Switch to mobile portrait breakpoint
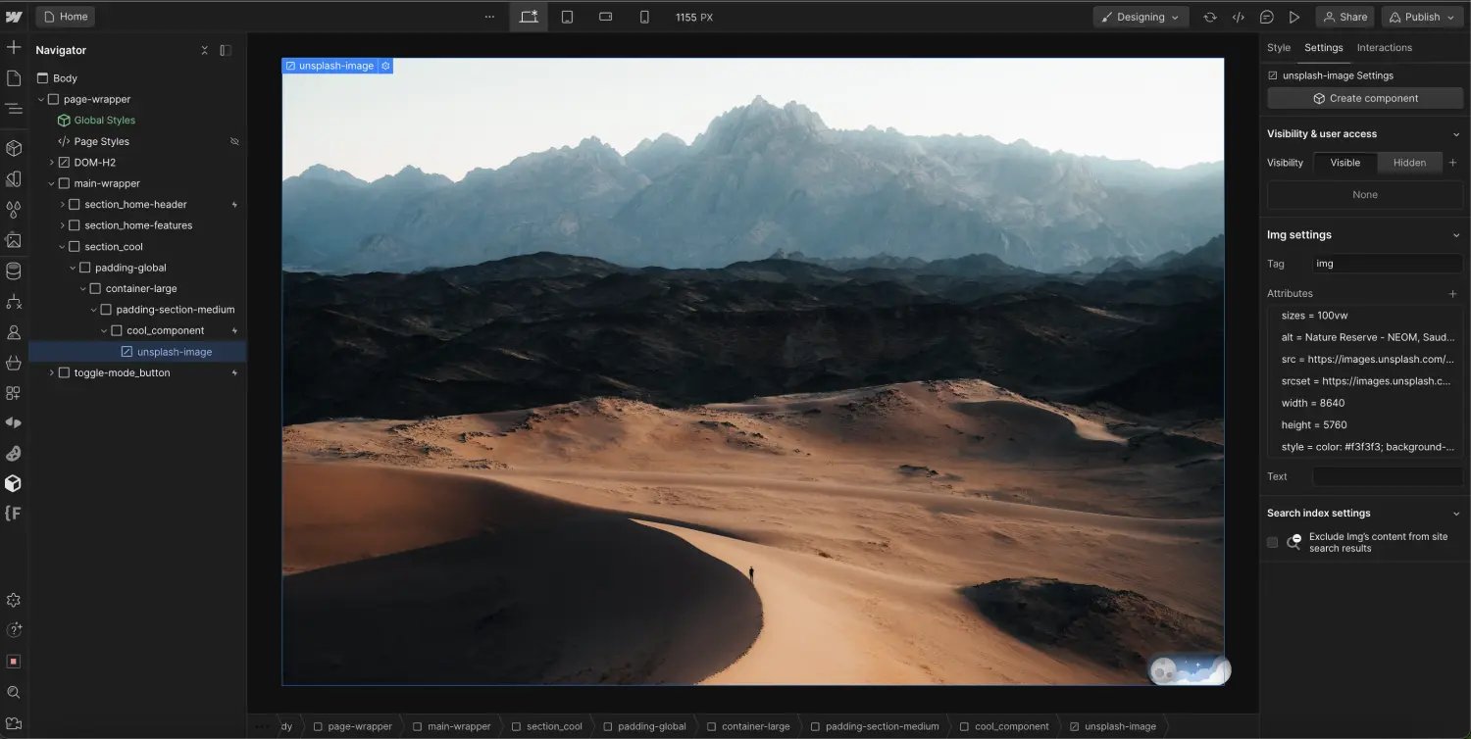1471x739 pixels. pyautogui.click(x=642, y=16)
